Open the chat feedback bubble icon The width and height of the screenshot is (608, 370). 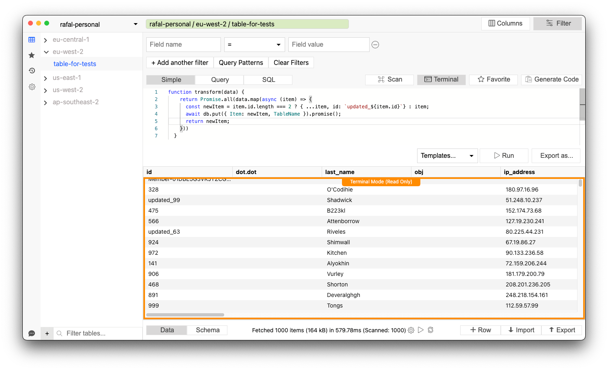[32, 333]
